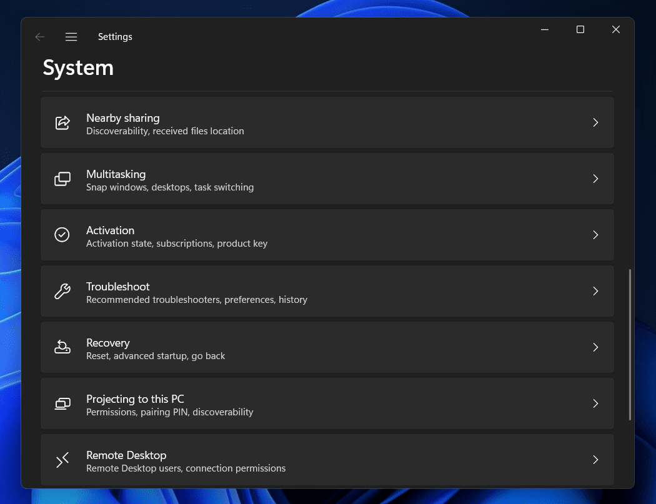The height and width of the screenshot is (504, 656).
Task: Maximize the Settings window
Action: pos(580,29)
